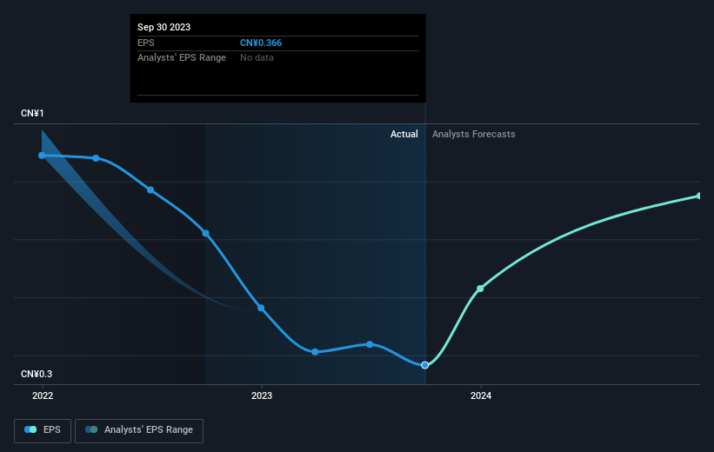This screenshot has height=452, width=714.
Task: Click the Sep 30 2023 tooltip date
Action: (163, 27)
